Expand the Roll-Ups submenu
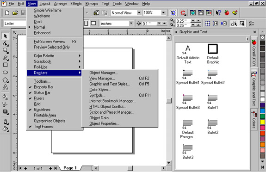266x172 pixels. (54, 67)
